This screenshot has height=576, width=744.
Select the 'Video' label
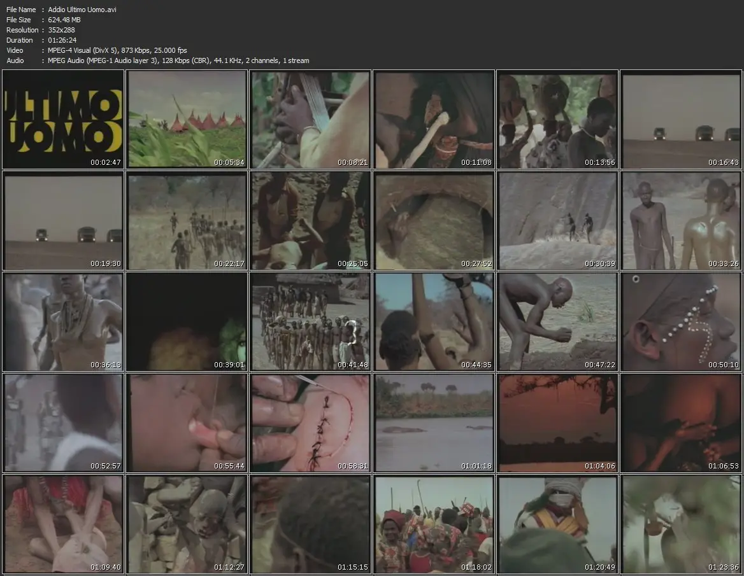point(15,50)
